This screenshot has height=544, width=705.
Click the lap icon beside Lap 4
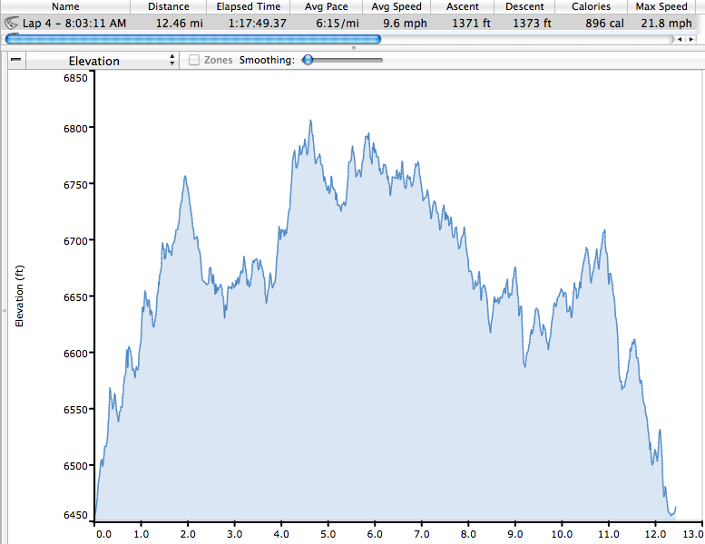pyautogui.click(x=13, y=23)
